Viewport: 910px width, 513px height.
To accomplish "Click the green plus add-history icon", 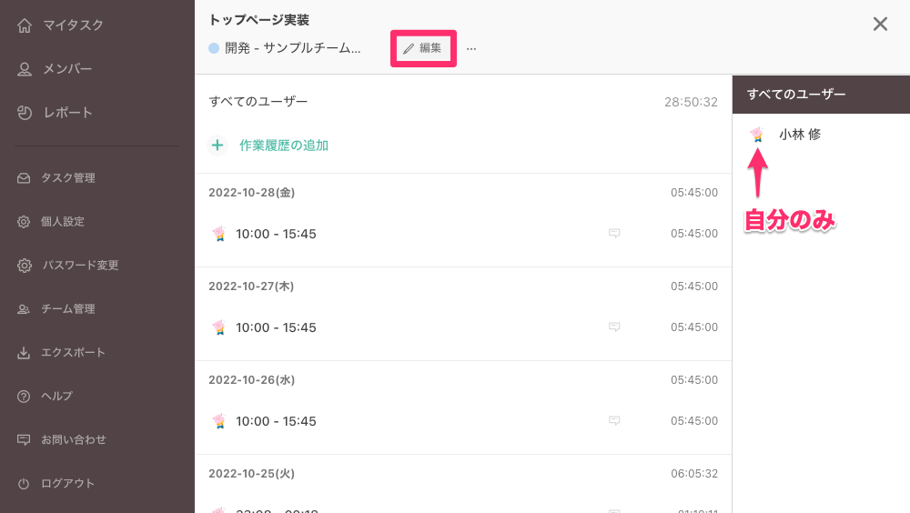I will pos(217,145).
